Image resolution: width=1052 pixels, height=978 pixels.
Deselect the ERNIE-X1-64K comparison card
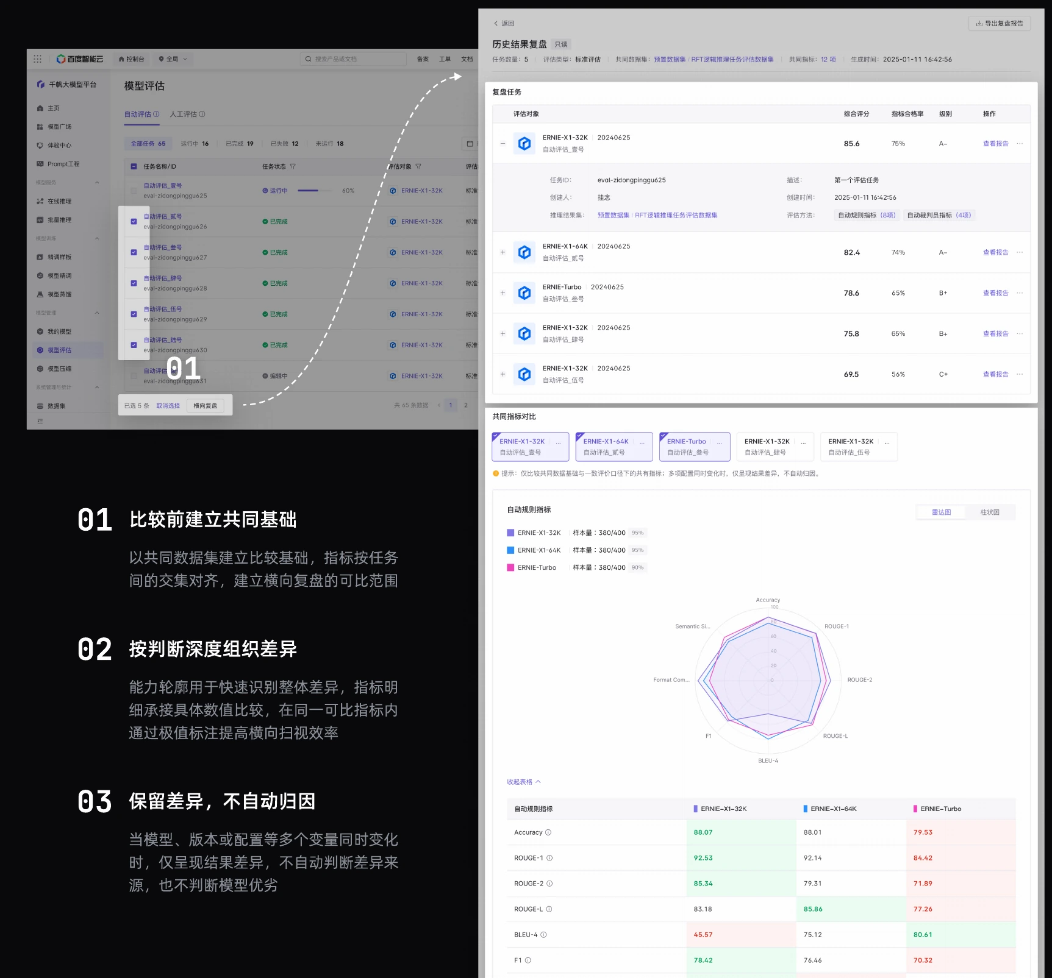[614, 447]
